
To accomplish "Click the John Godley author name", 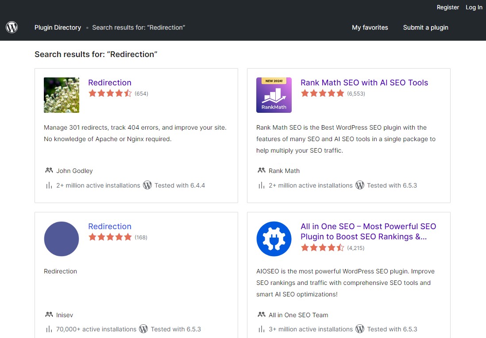I will point(74,171).
